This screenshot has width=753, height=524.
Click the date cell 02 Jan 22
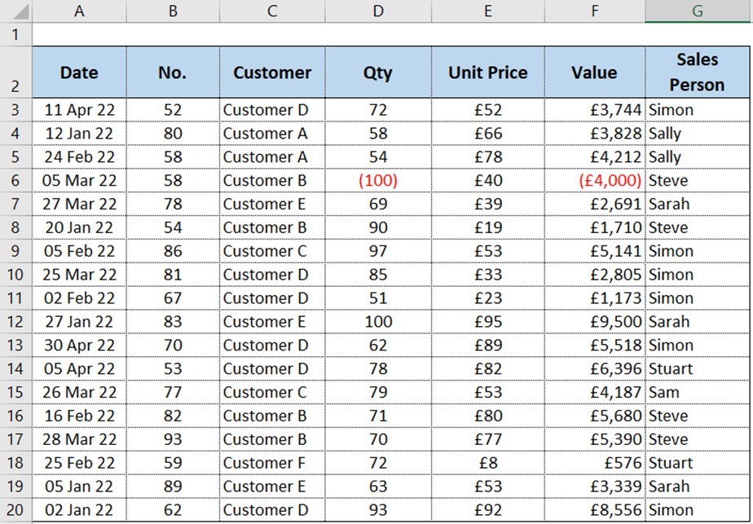pos(79,511)
